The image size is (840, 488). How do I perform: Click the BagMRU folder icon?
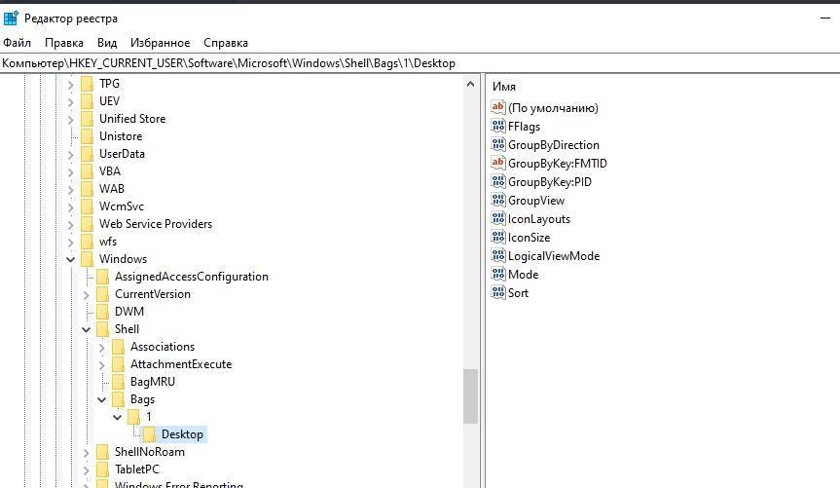(x=119, y=382)
